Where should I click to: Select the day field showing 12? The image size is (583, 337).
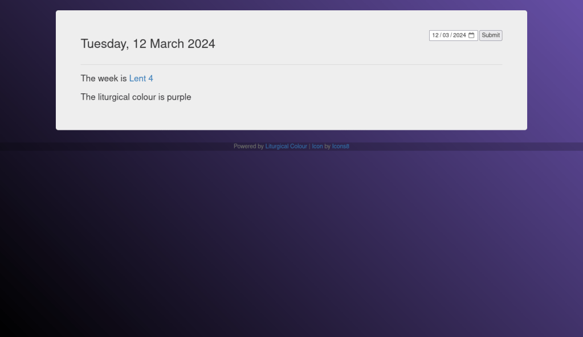(x=435, y=35)
